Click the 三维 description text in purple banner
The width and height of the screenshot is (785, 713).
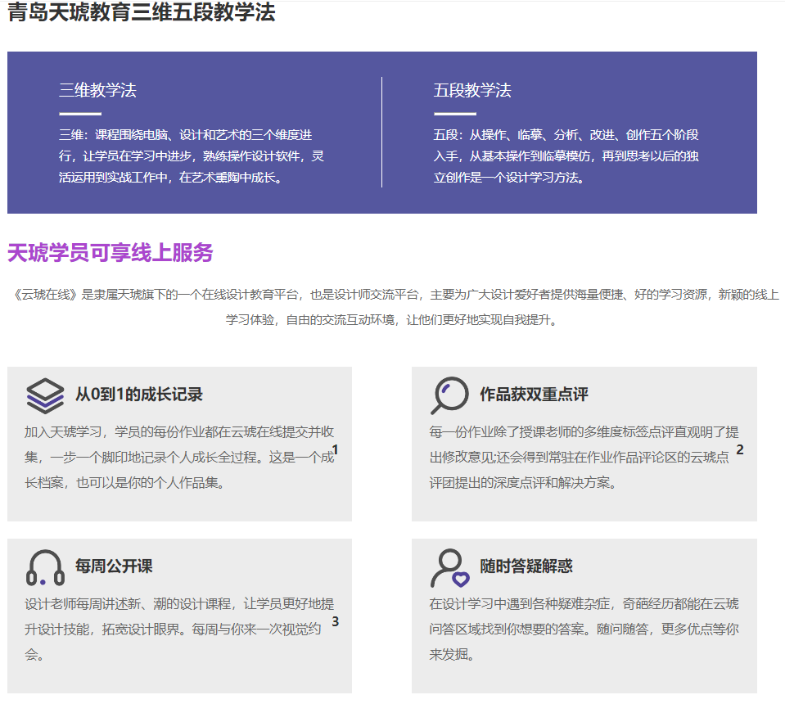coord(191,156)
